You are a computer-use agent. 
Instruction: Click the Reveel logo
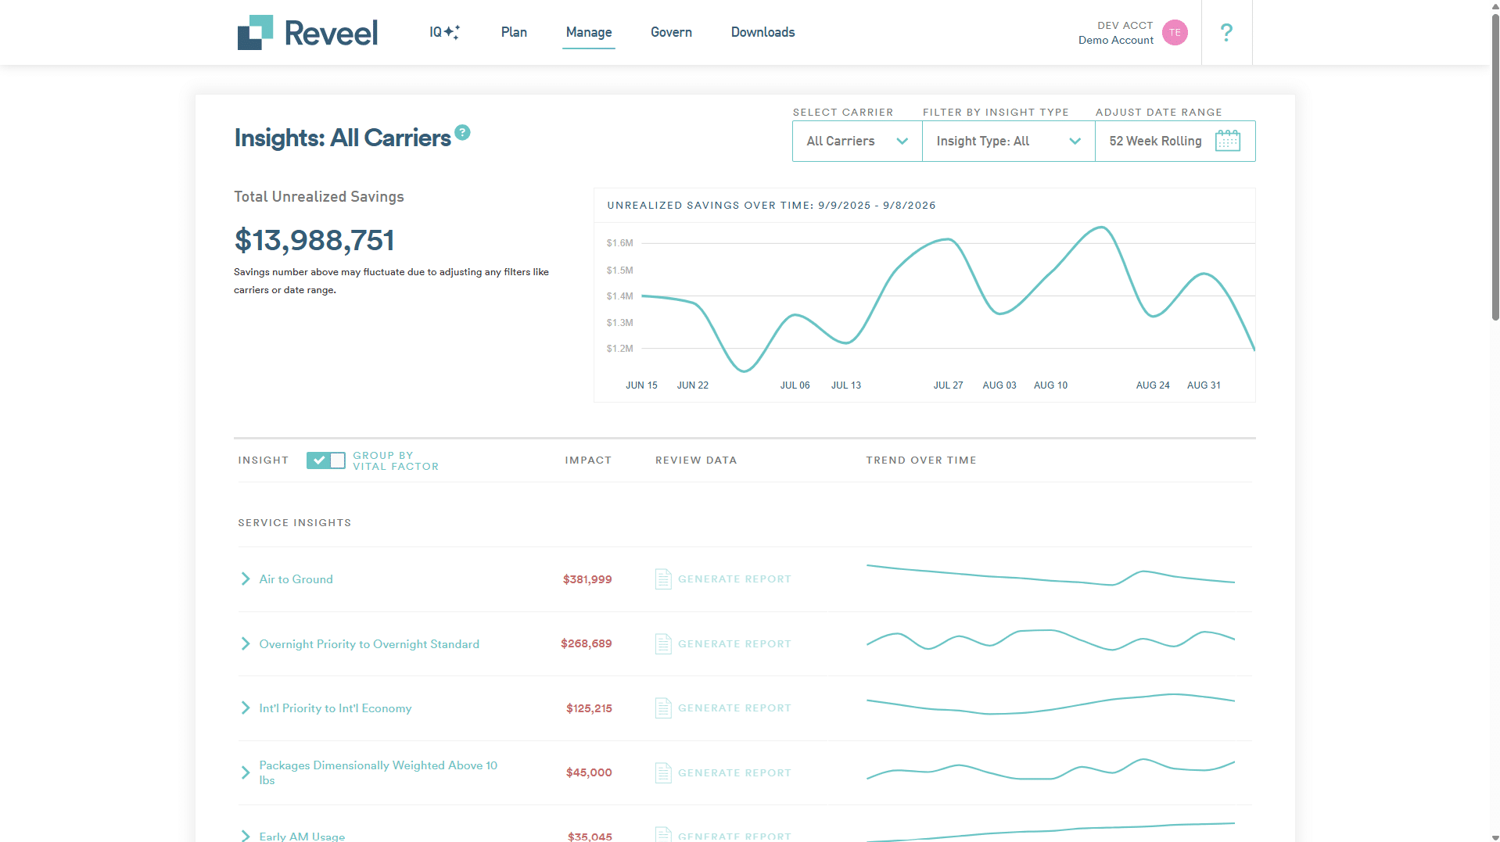click(x=307, y=32)
